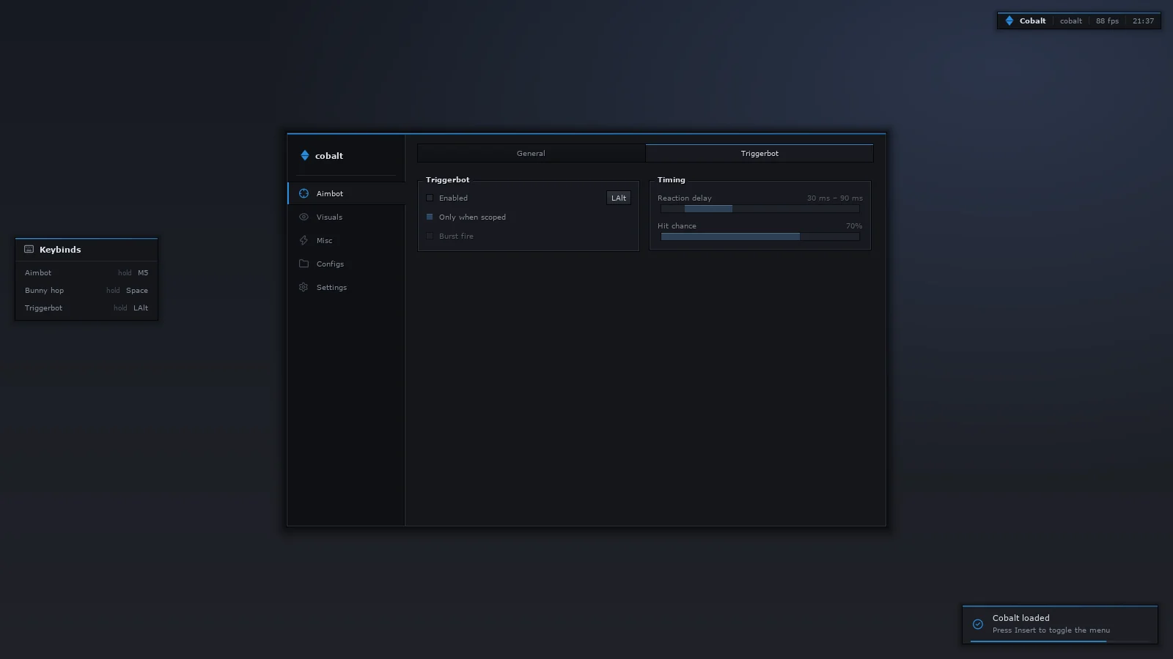The height and width of the screenshot is (659, 1173).
Task: Toggle the Only when scoped checkbox
Action: pos(430,217)
